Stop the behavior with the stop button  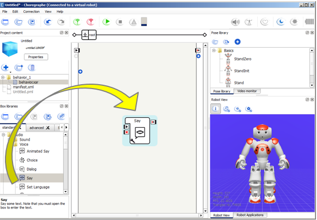(x=120, y=22)
